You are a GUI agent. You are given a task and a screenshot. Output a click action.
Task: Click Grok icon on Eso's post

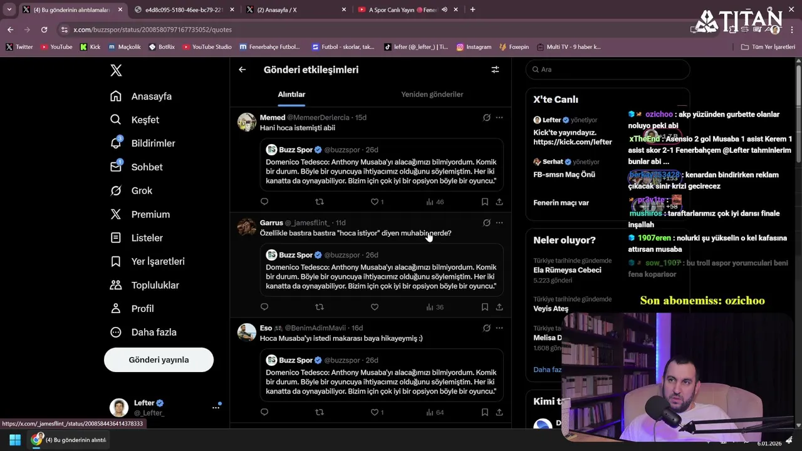click(x=486, y=328)
